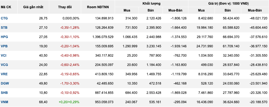Open the HPG stock ticker link
Viewport: 269px width, 107px height.
pos(4,37)
